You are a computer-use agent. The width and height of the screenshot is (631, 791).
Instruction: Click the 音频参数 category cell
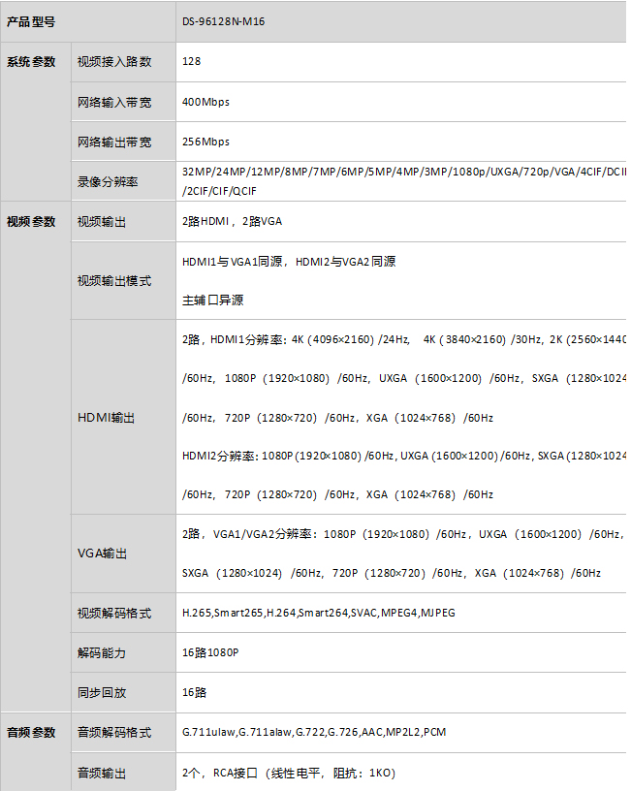pos(31,733)
